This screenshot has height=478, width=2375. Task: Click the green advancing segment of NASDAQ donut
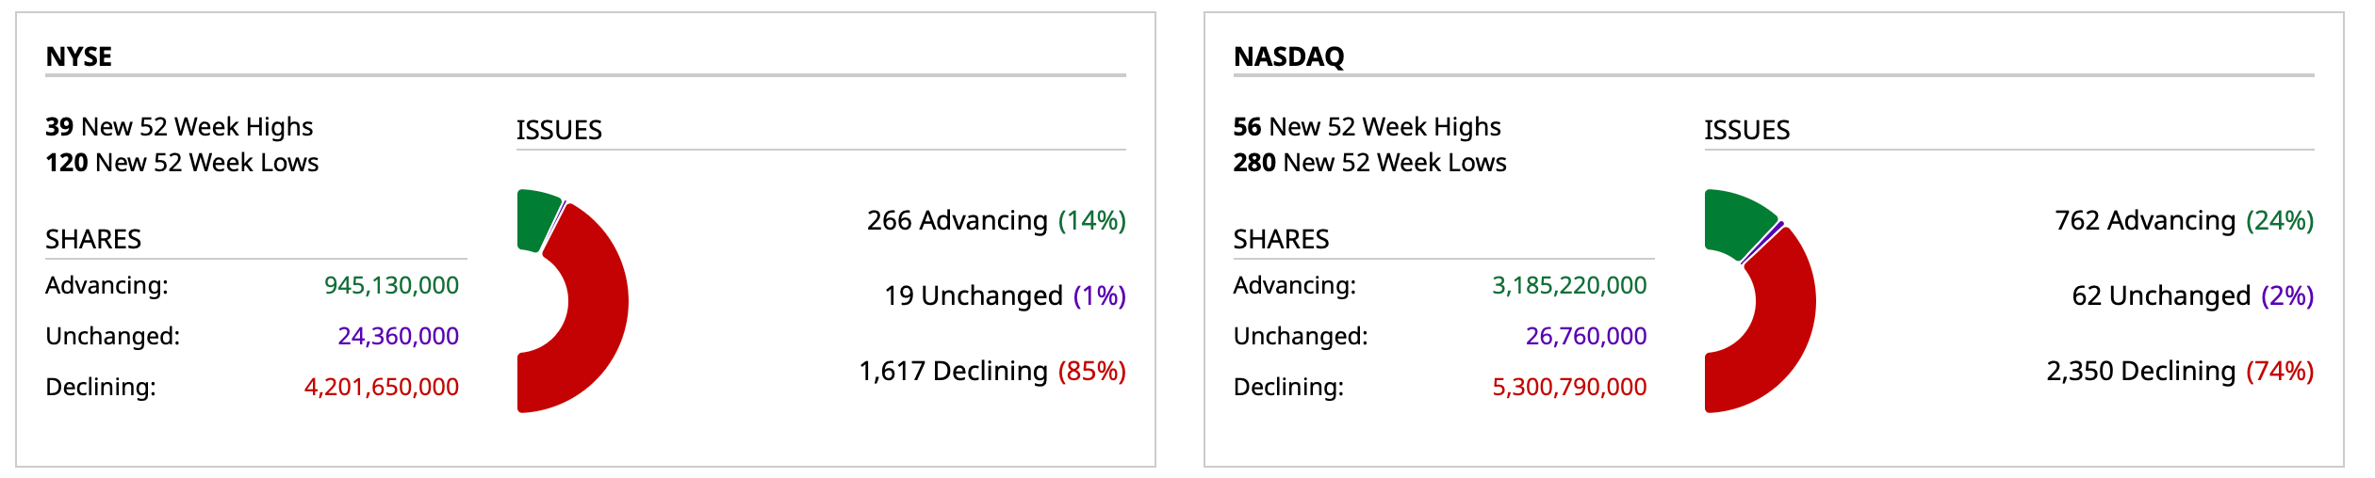pyautogui.click(x=1736, y=222)
